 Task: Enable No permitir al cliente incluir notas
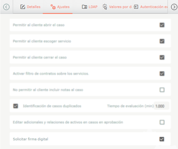162,90
